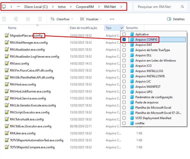Check the Arquivo em Lotes do Windows checkbox
Image resolution: width=190 pixels, height=159 pixels.
pos(124,60)
